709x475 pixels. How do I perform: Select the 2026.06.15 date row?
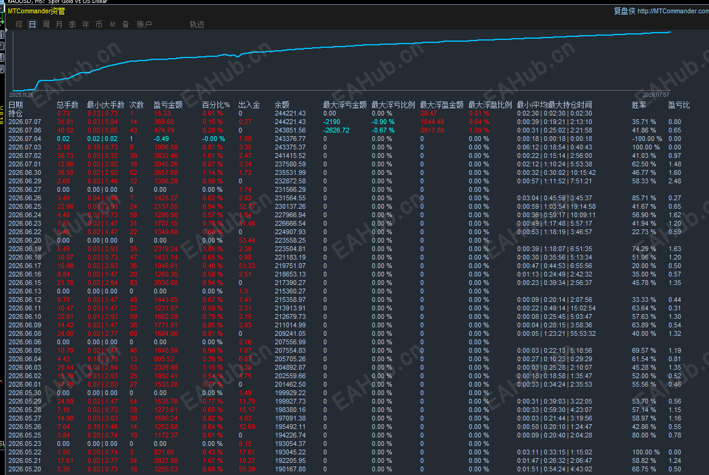coord(349,283)
